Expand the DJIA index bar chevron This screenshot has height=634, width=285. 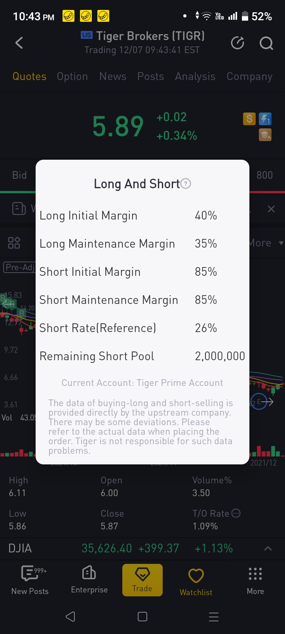click(268, 548)
